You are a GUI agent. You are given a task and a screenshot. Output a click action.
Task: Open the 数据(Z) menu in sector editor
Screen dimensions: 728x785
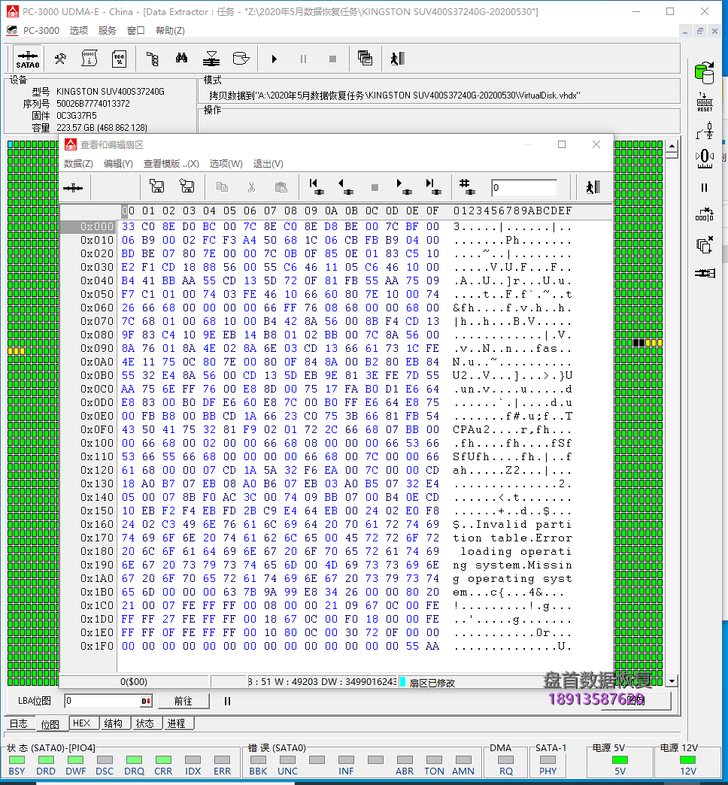[78, 164]
